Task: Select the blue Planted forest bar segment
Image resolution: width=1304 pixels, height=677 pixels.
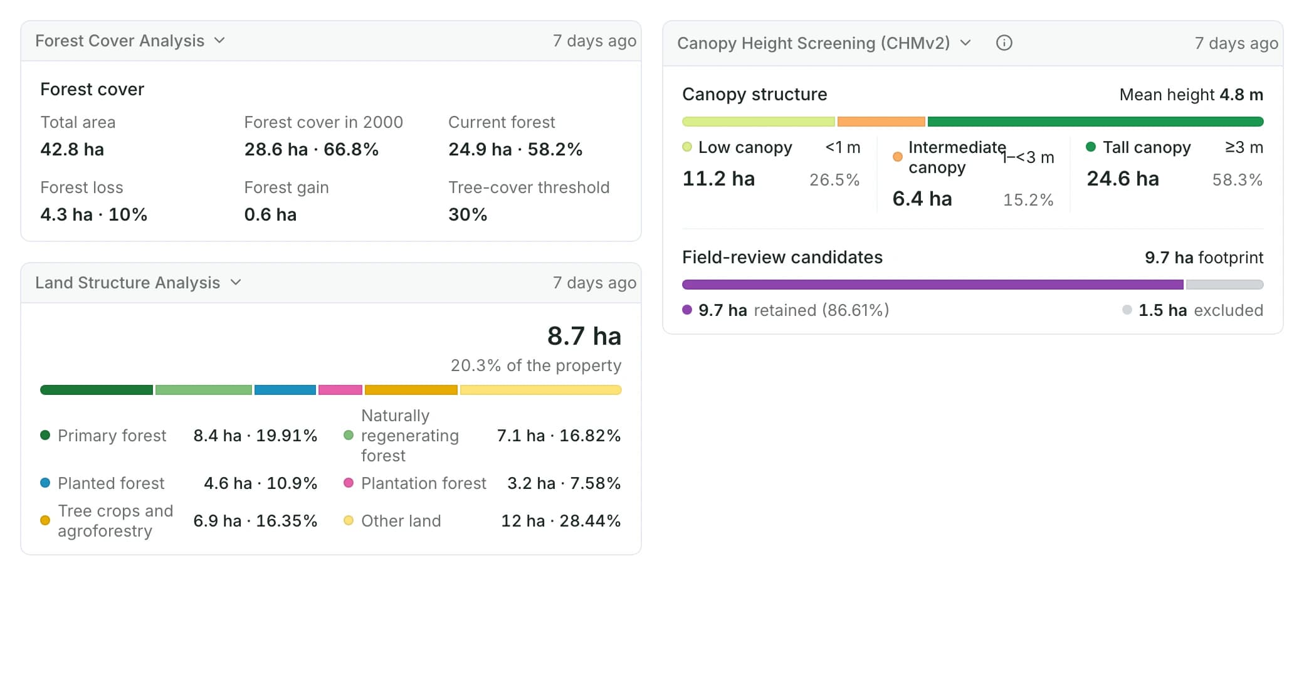Action: tap(285, 390)
